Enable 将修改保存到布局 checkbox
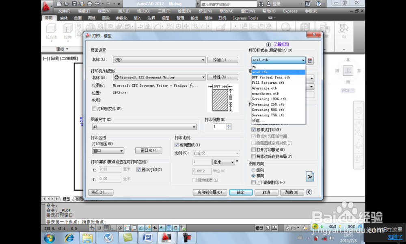 point(253,156)
